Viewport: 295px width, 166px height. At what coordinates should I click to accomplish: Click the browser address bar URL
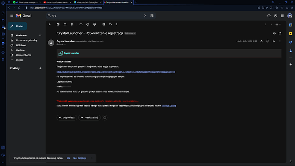[66, 8]
